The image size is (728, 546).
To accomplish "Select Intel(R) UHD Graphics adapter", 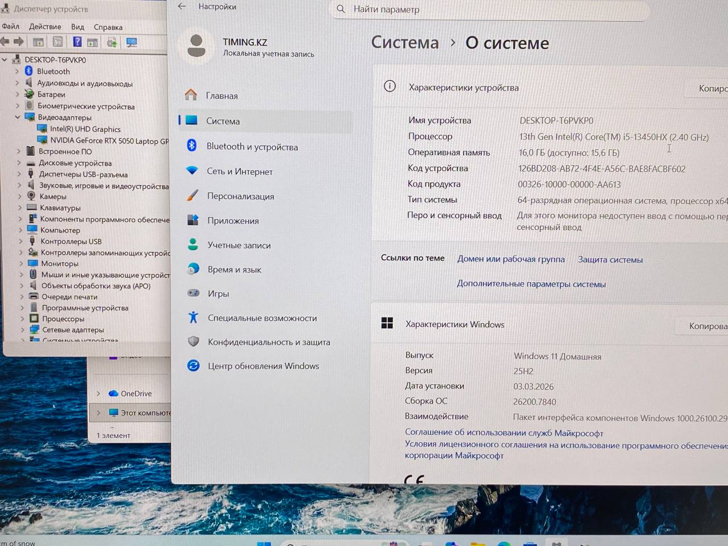I will [85, 129].
